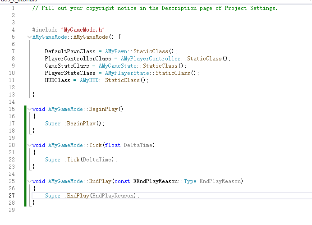The width and height of the screenshot is (312, 225).
Task: Click the AMyGameState type reference
Action: tap(118, 66)
